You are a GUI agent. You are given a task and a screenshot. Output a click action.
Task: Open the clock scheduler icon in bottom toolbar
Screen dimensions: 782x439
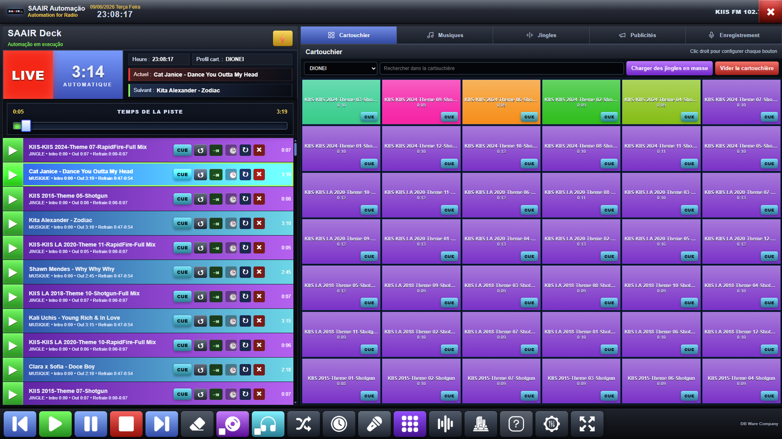(x=339, y=424)
